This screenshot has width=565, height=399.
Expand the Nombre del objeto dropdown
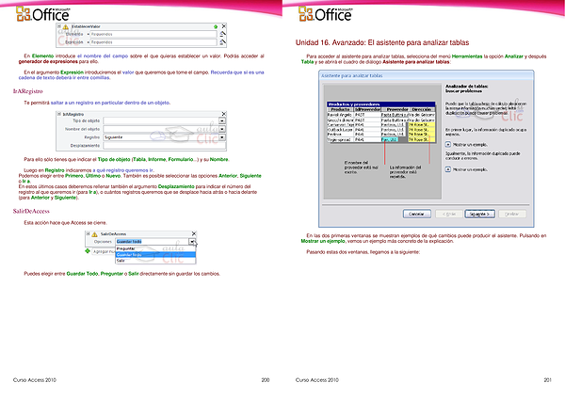222,129
